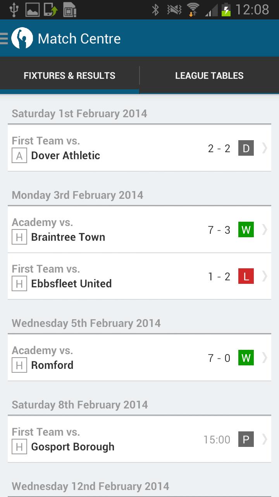Image resolution: width=279 pixels, height=497 pixels.
Task: Tap the H badge next to Ebbsfleet United
Action: coord(19,284)
